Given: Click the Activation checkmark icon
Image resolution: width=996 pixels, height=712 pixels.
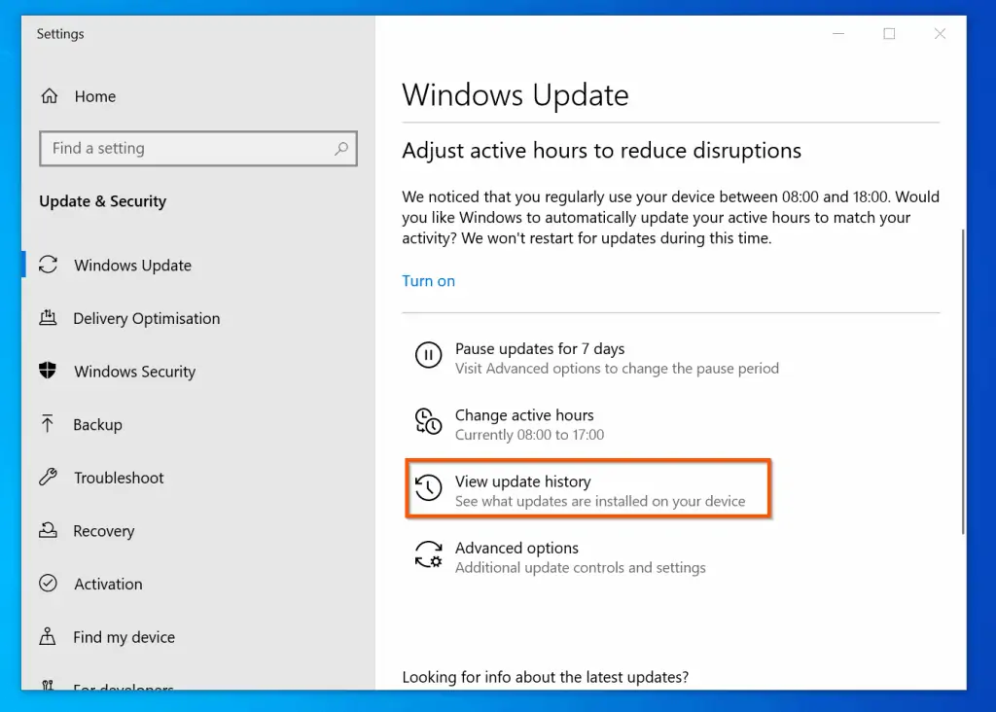Looking at the screenshot, I should (48, 584).
